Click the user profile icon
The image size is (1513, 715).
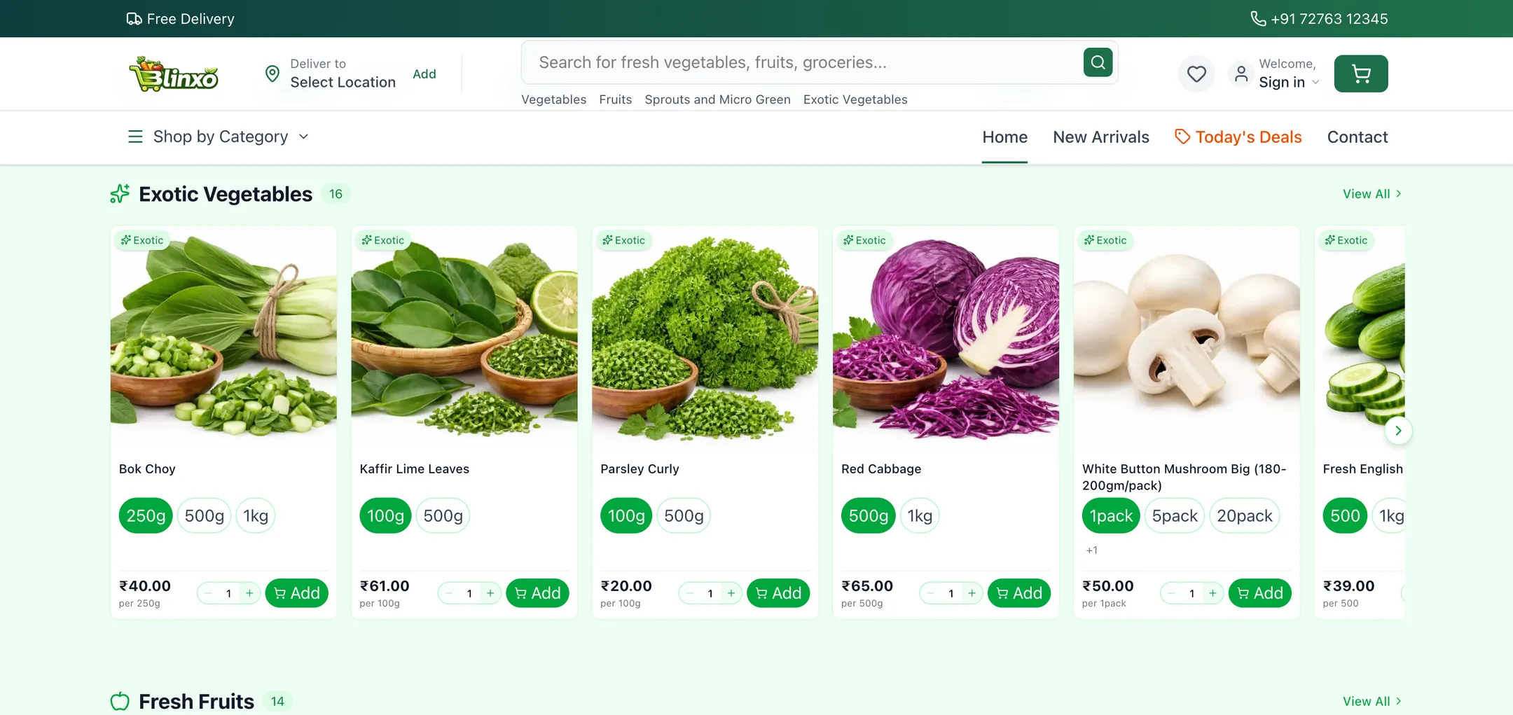pos(1241,74)
